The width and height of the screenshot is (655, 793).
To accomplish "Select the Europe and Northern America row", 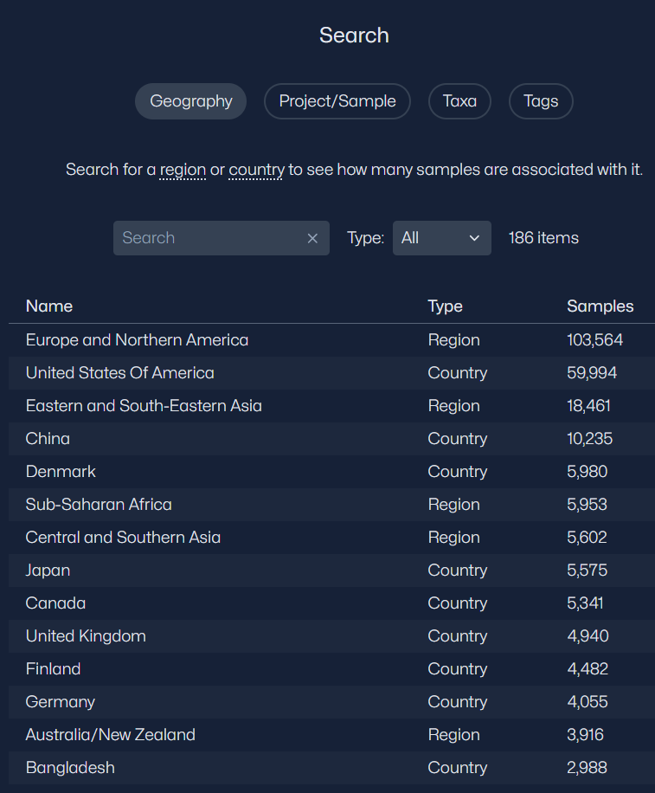I will click(x=137, y=340).
